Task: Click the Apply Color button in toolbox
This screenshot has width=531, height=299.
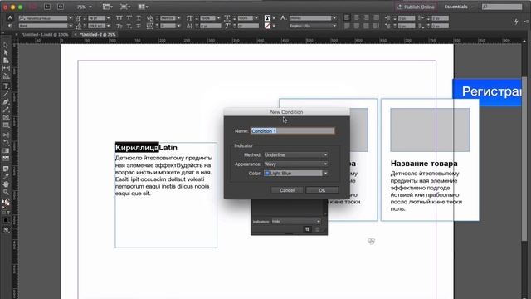Action: [6, 220]
